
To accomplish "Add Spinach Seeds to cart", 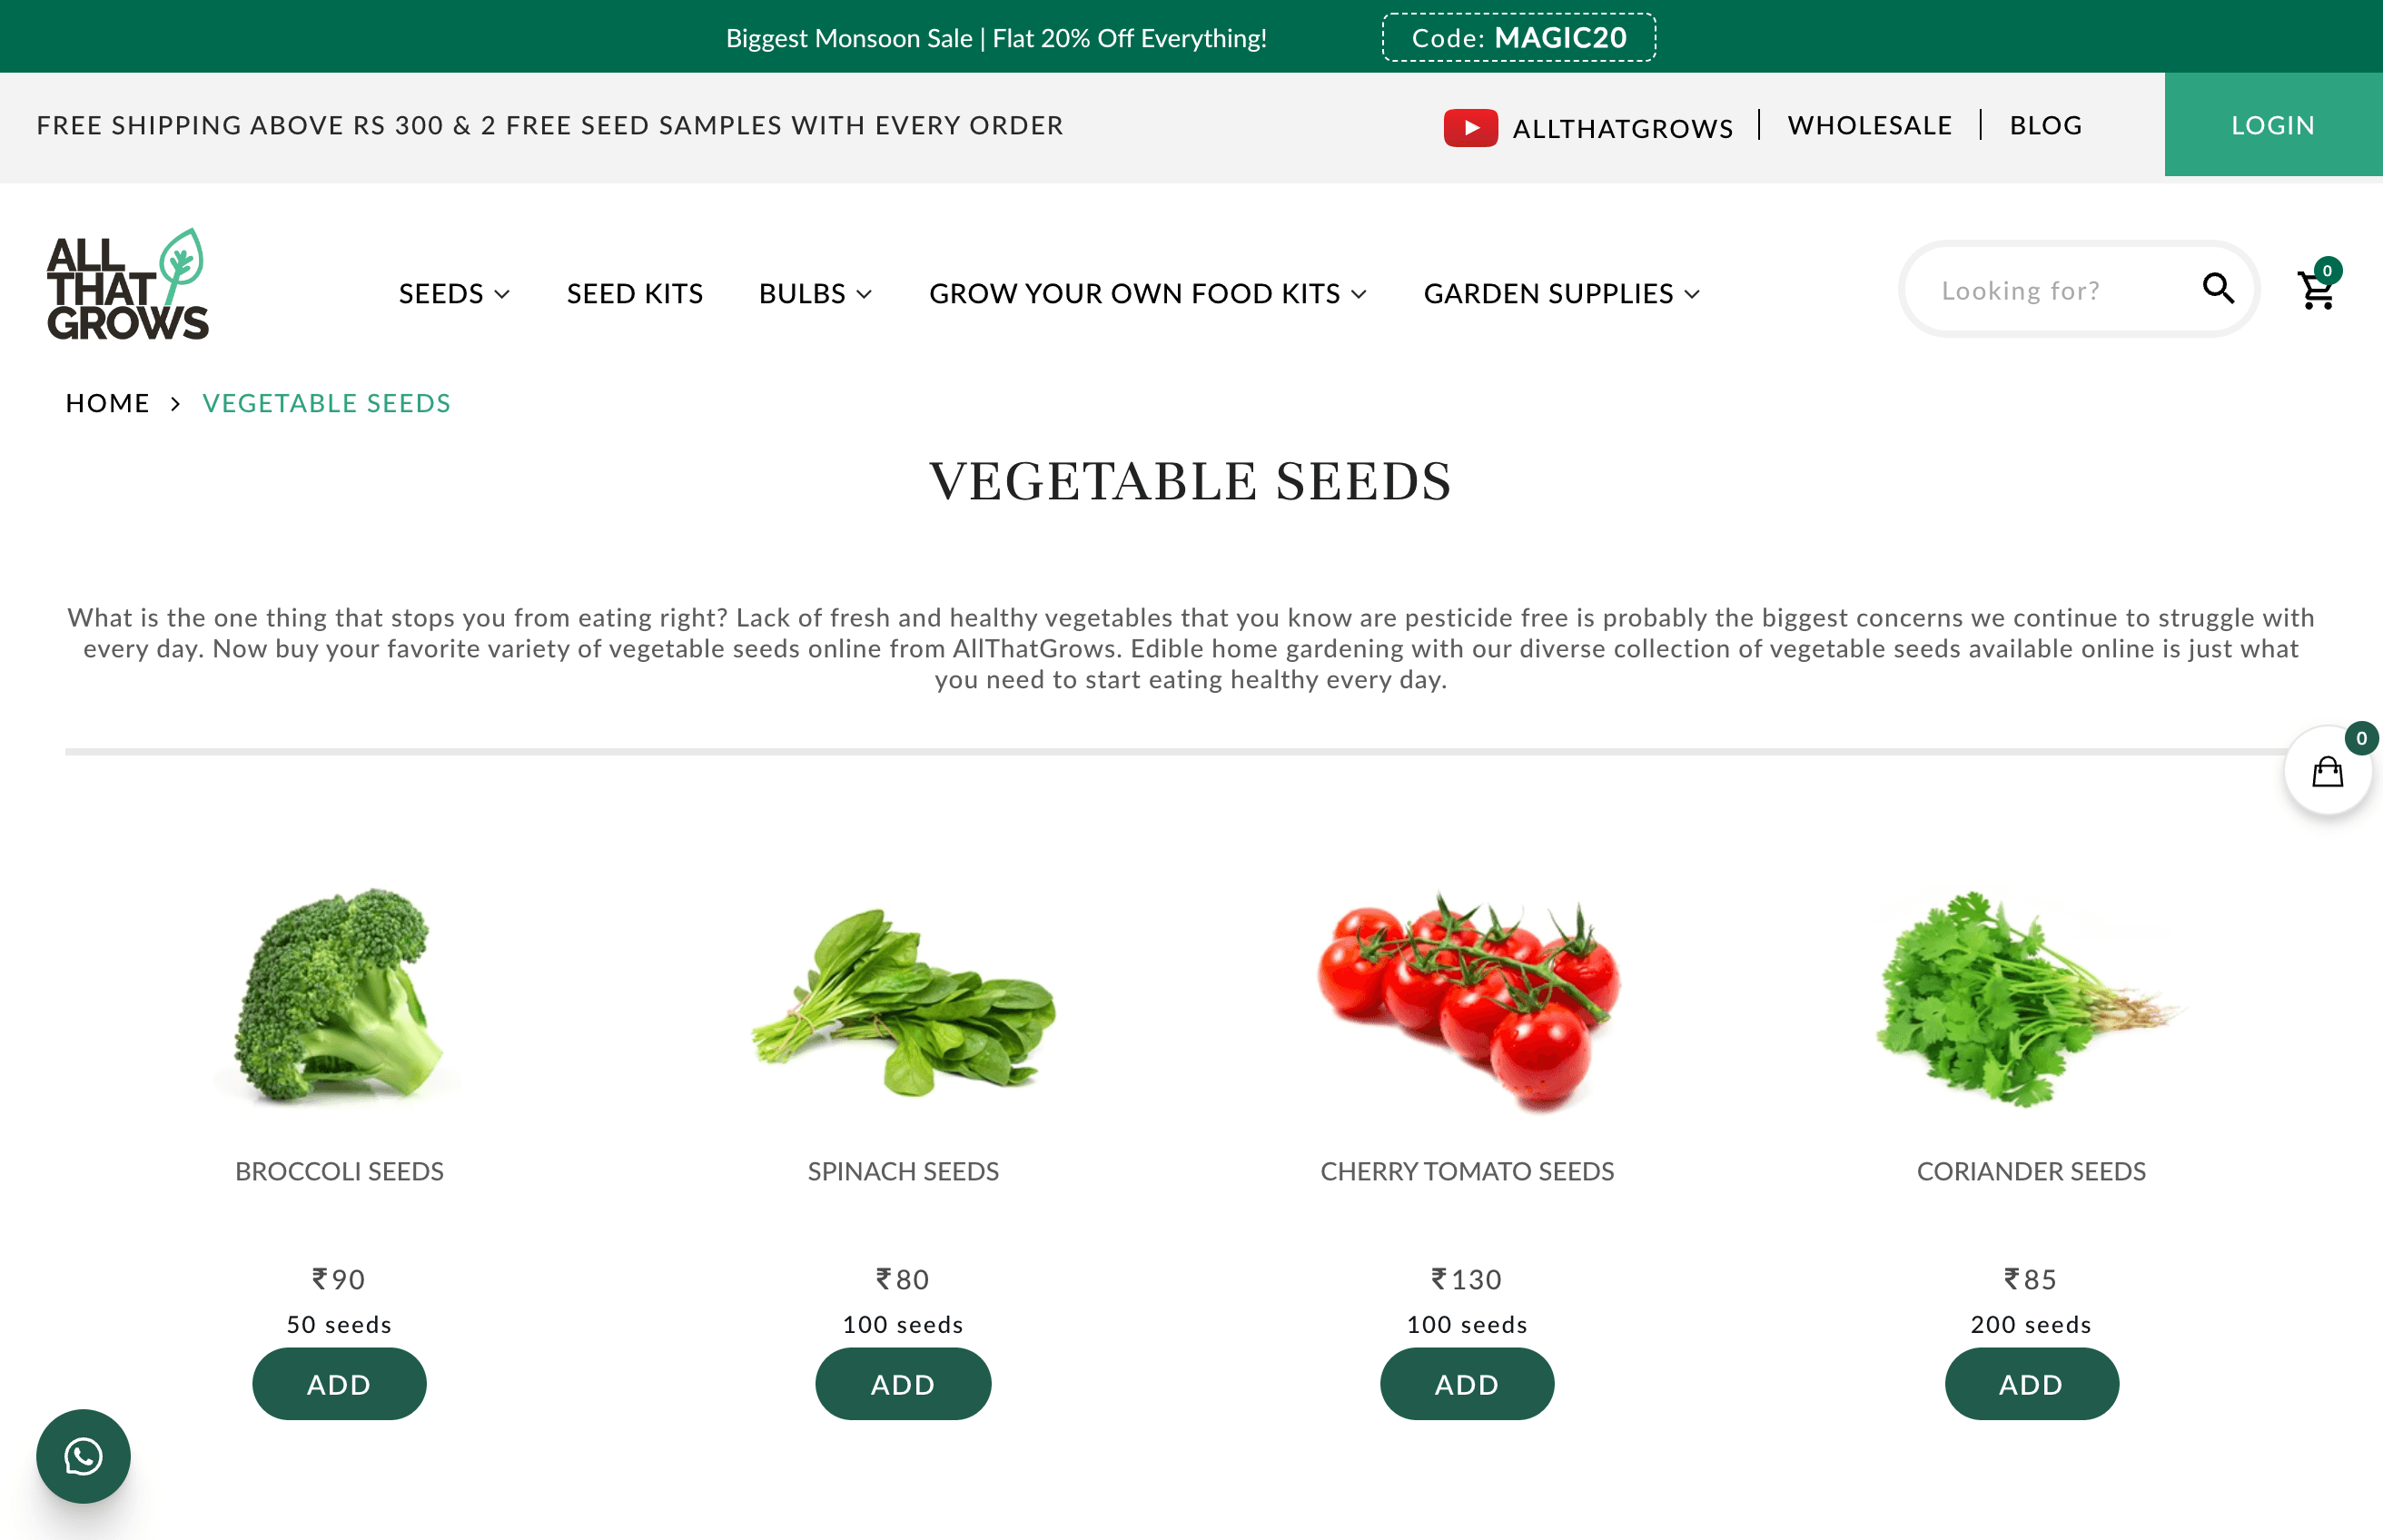I will coord(903,1383).
